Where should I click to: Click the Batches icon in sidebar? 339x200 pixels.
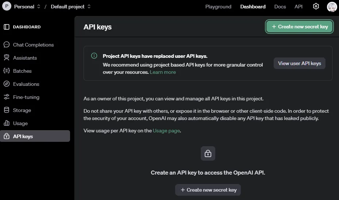tap(7, 71)
